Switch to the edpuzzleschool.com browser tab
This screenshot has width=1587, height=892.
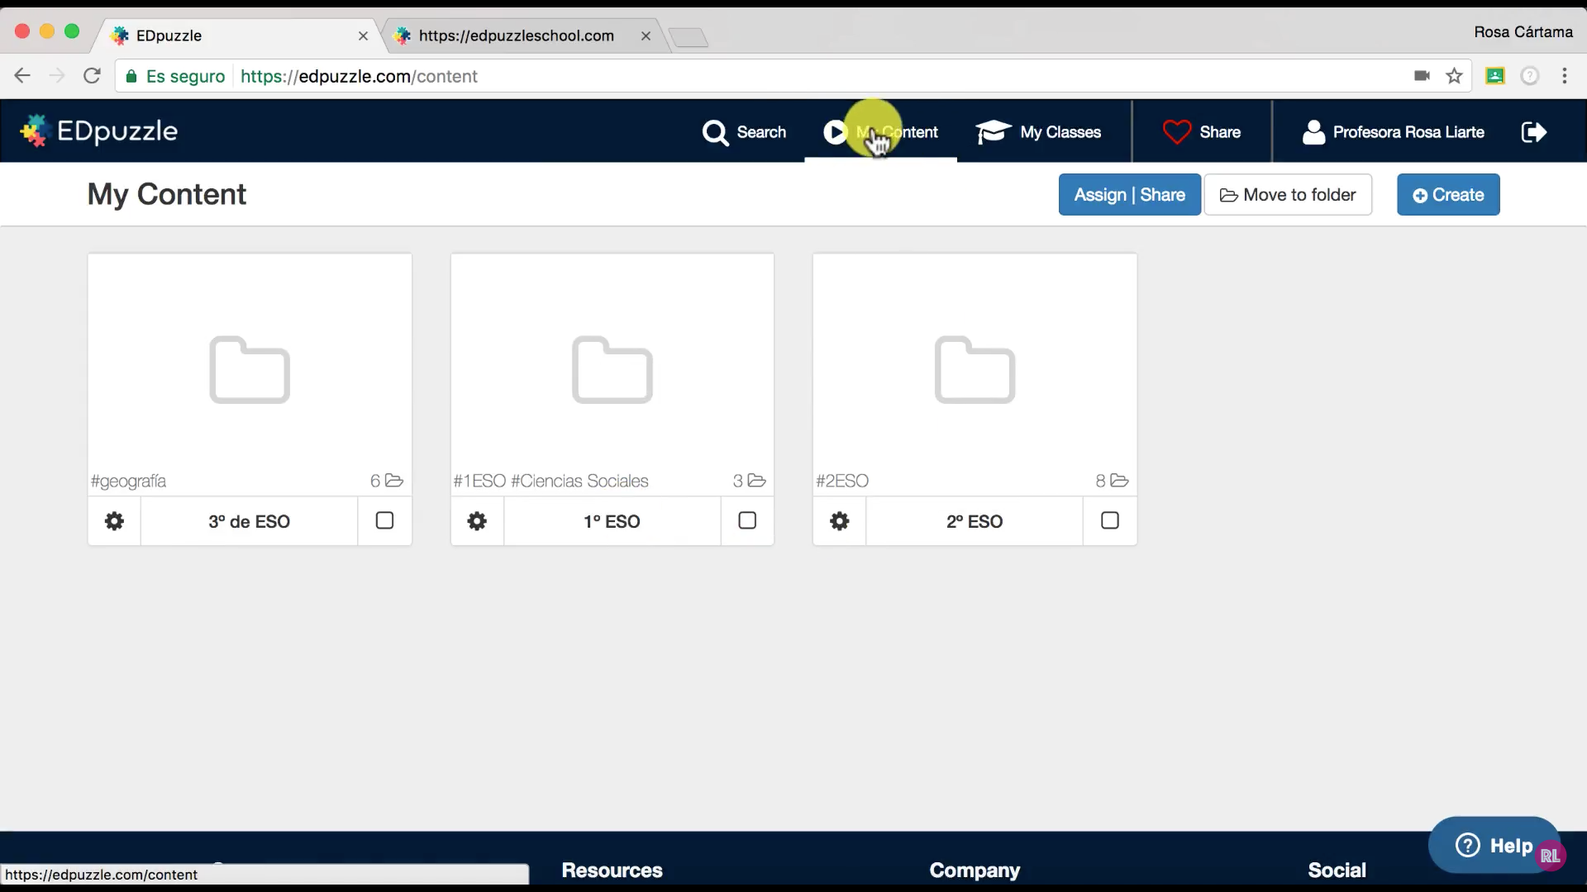click(516, 36)
